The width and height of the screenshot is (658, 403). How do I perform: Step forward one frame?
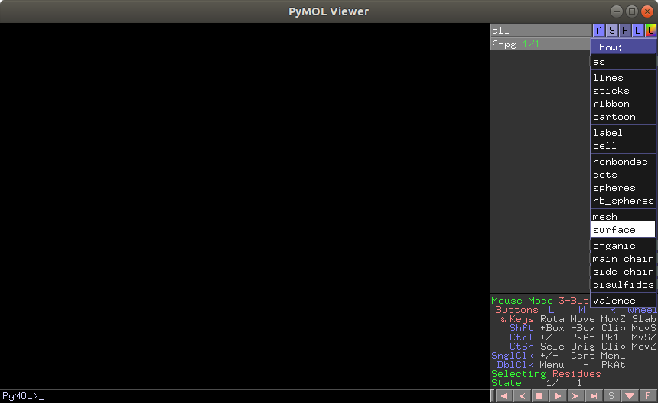coord(575,396)
